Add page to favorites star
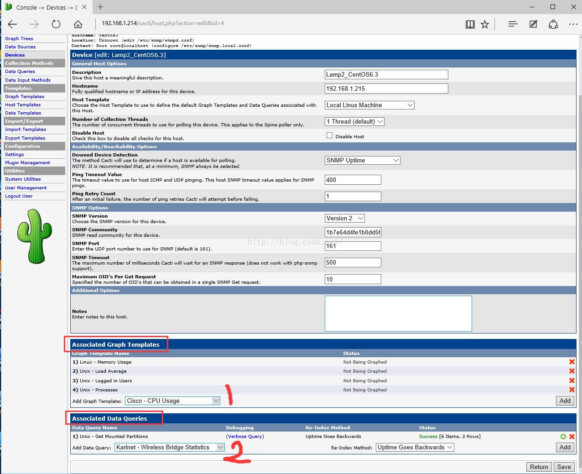 pyautogui.click(x=485, y=24)
